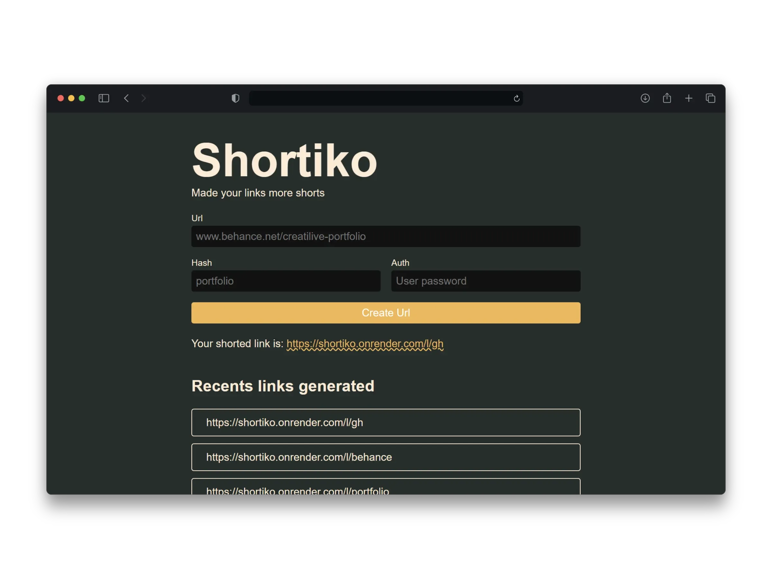The image size is (772, 579).
Task: Open the shorted link result ending in /l/gh
Action: (365, 344)
